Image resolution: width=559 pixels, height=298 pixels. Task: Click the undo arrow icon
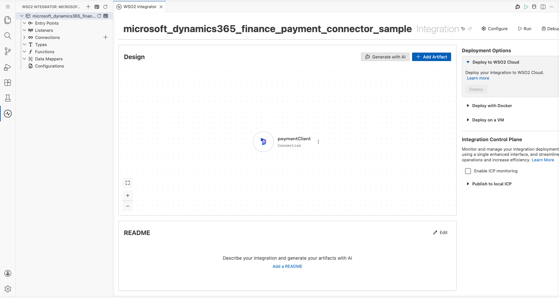463,29
